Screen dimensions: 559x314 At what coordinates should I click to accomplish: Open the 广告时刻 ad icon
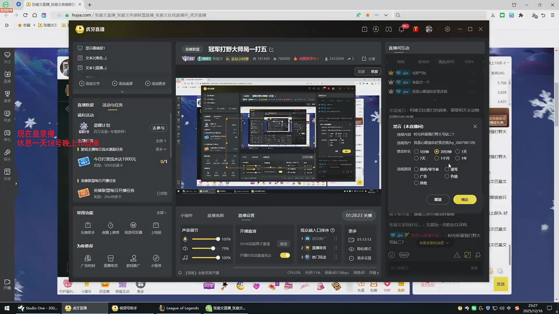pos(88,258)
